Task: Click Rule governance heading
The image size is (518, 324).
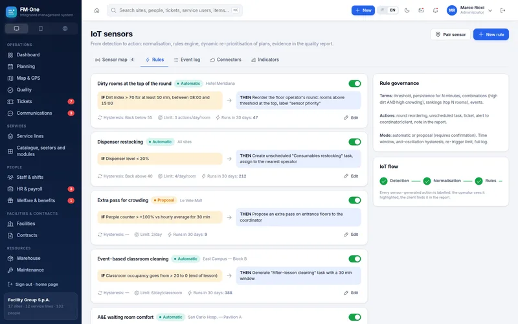Action: click(x=399, y=84)
